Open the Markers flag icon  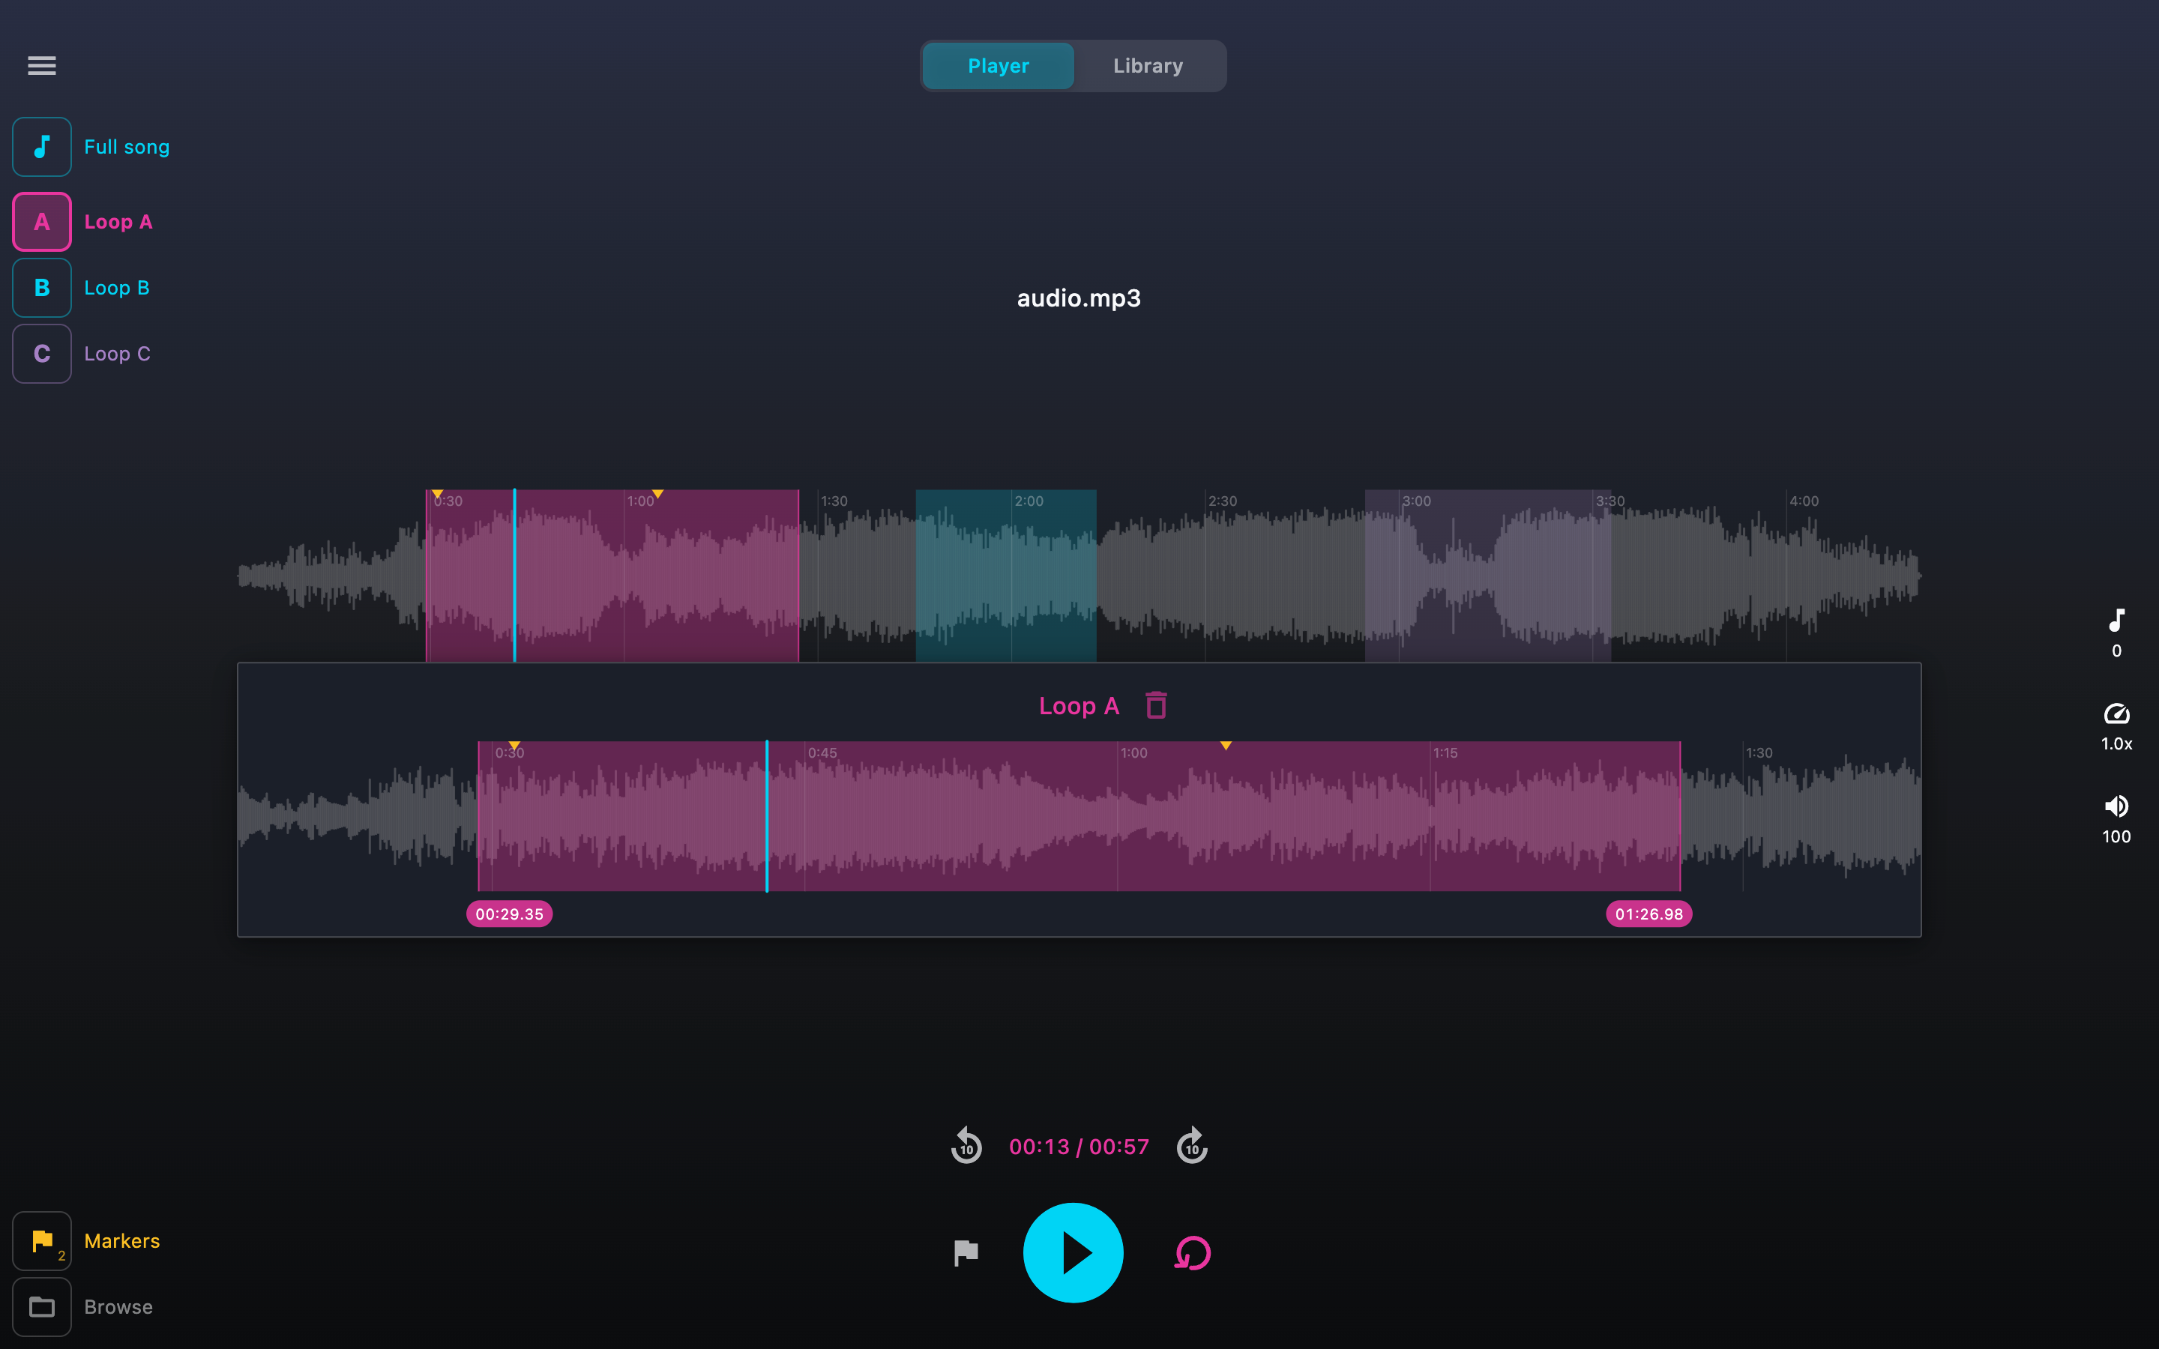point(42,1240)
